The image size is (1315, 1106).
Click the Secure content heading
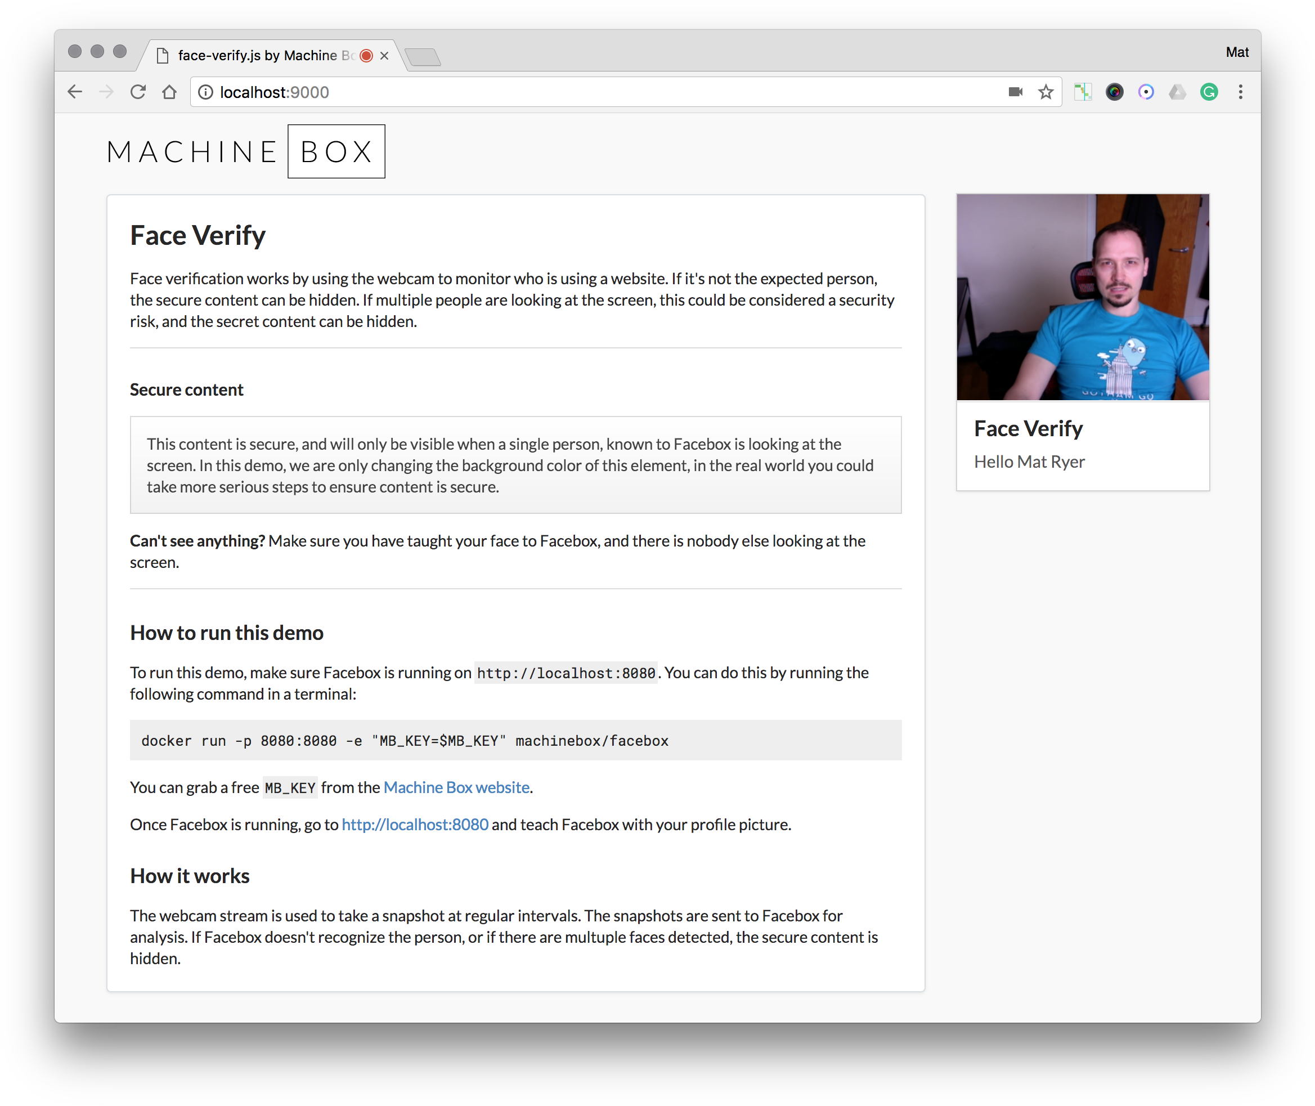(x=186, y=389)
